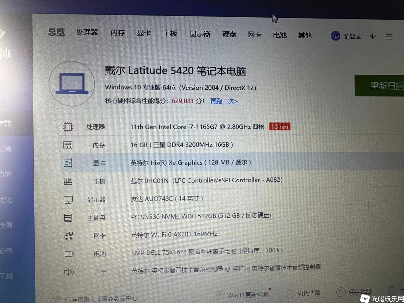
Task: Click the 戴尔 Latitude 5420 title
Action: pyautogui.click(x=175, y=70)
